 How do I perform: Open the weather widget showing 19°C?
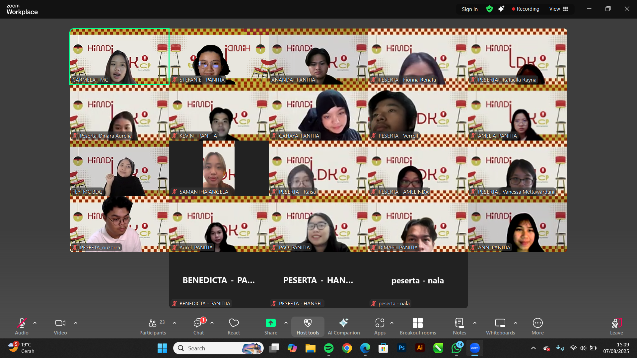tap(22, 348)
